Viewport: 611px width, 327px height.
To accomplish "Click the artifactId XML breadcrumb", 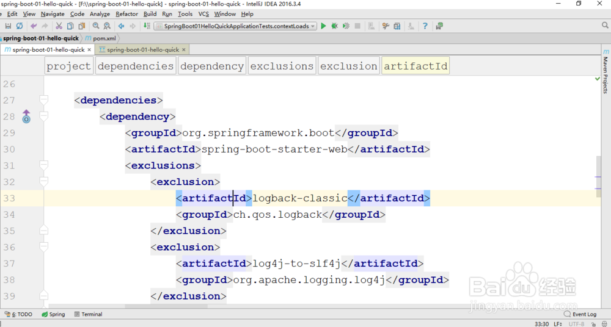I will coord(415,66).
